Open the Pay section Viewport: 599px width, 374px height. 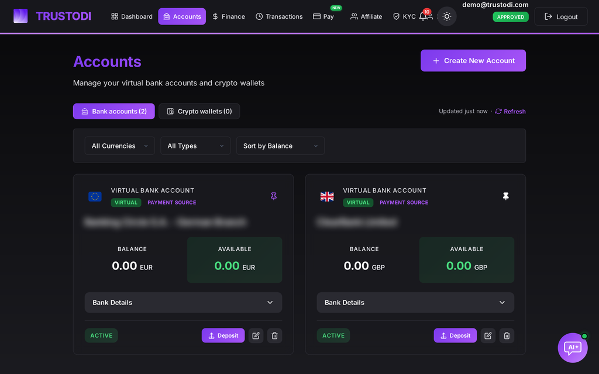[323, 16]
